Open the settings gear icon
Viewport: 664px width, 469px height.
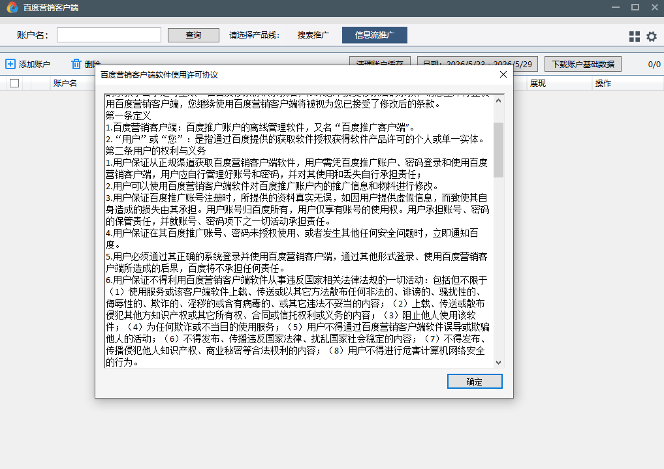pyautogui.click(x=652, y=37)
